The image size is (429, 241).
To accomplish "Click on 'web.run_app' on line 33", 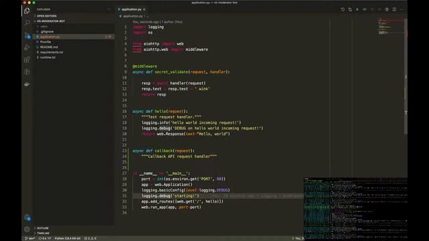I will click(x=154, y=207).
